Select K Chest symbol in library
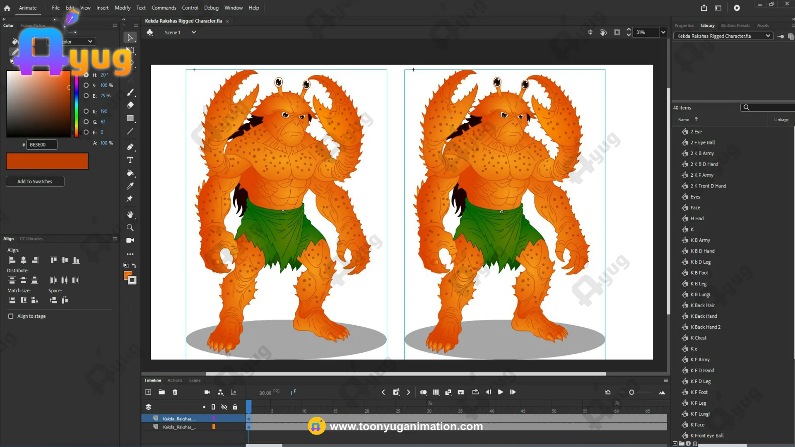 pos(698,338)
